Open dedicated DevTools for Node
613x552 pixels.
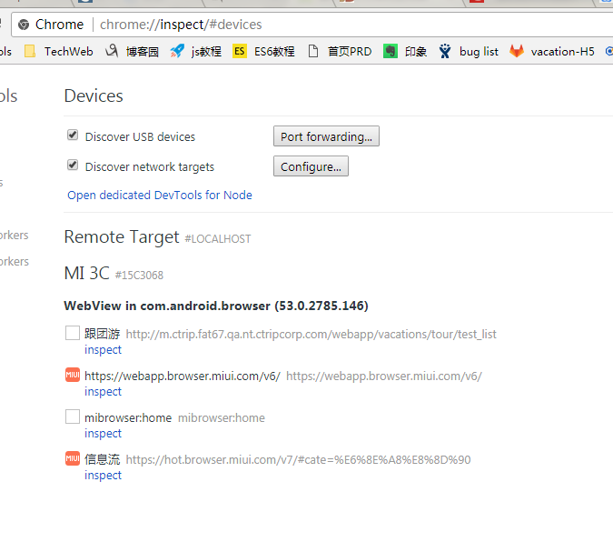click(160, 195)
